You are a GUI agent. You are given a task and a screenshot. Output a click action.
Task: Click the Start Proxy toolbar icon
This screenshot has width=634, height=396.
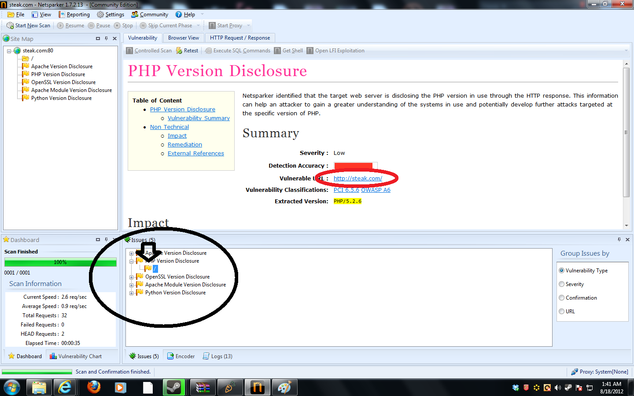pos(212,26)
